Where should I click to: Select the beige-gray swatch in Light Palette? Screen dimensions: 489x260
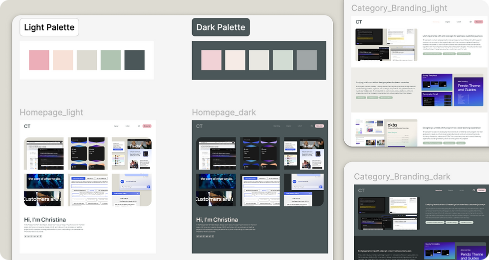(87, 60)
